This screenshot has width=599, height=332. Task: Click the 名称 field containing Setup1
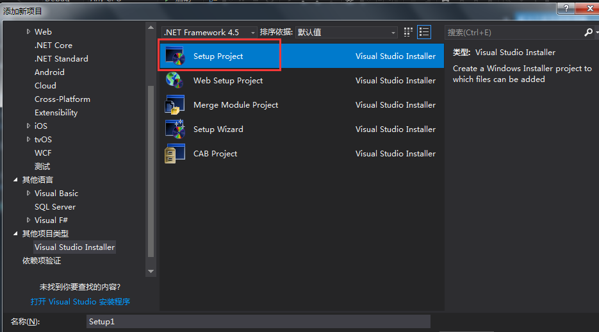258,322
